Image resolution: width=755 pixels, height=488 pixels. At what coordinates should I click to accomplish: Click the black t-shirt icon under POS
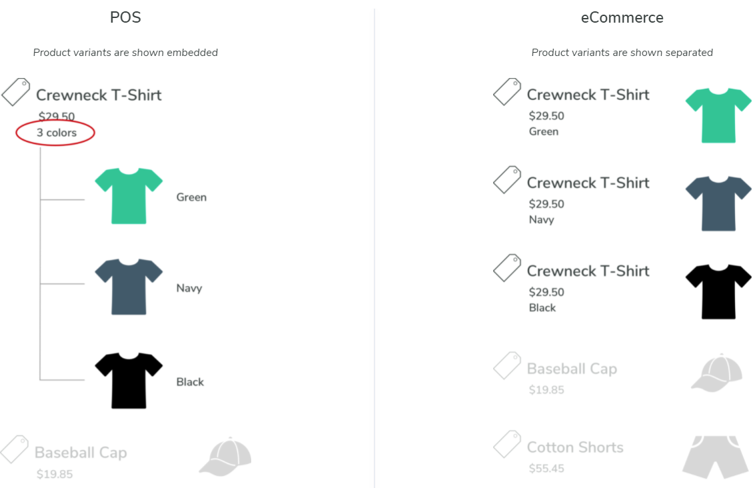coord(129,380)
